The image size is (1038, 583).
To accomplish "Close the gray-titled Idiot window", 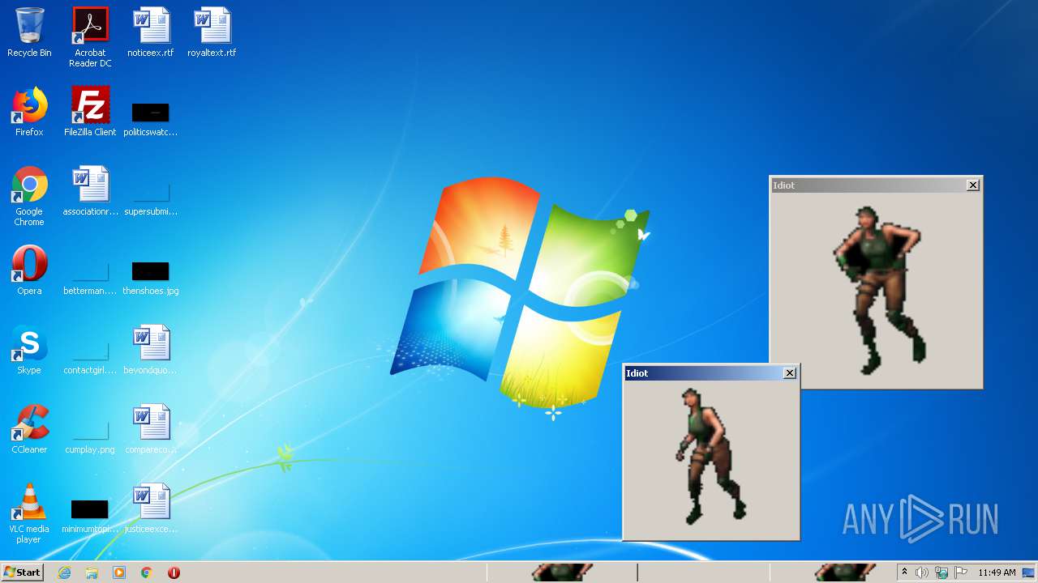I will click(x=973, y=185).
